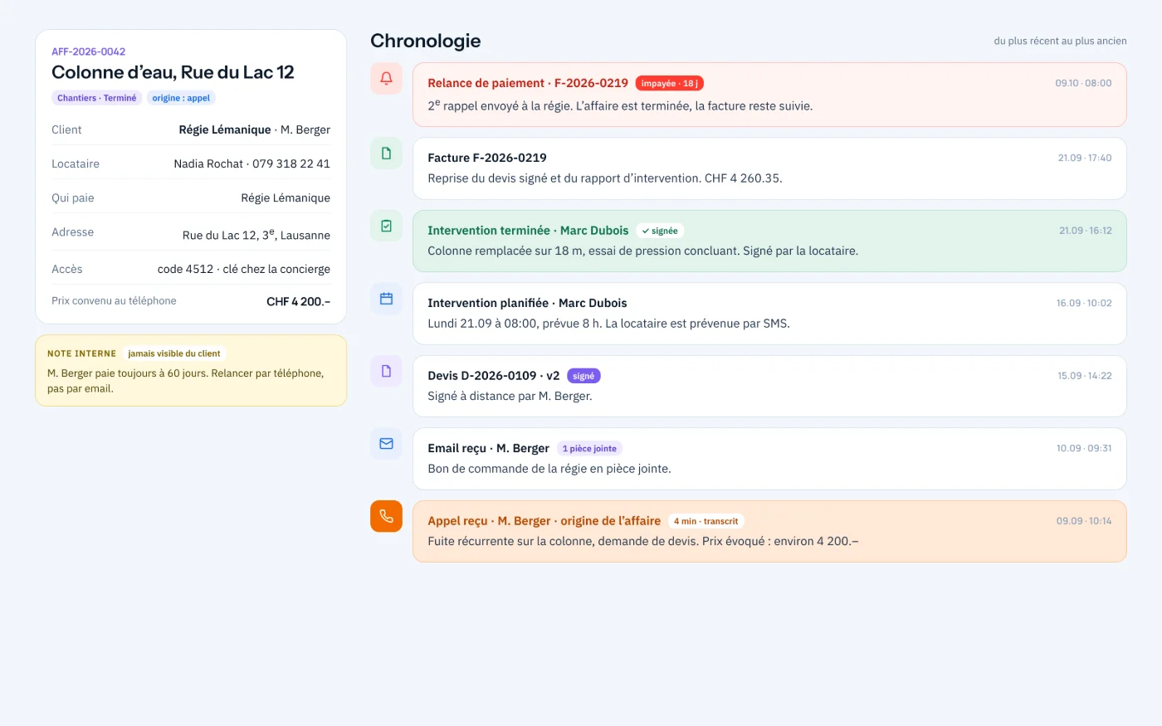
Task: Open the Facture F-2026-0219 timeline card
Action: 769,168
